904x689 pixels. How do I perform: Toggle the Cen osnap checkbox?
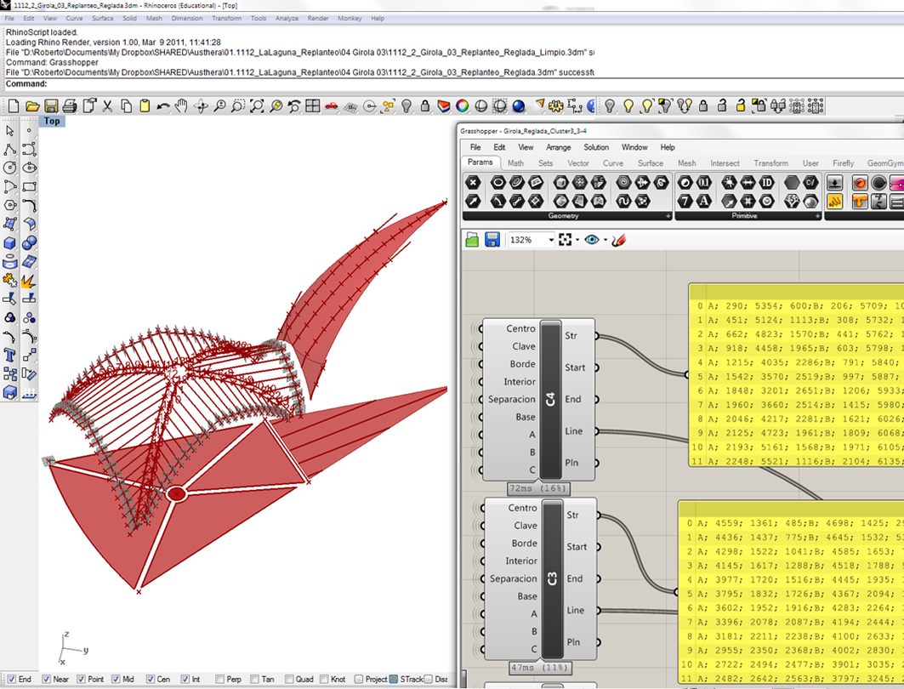150,679
